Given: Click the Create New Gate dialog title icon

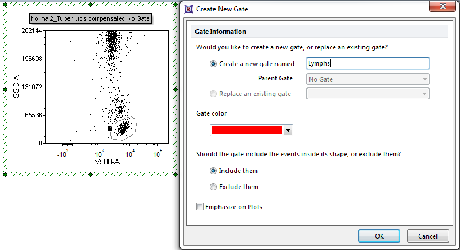Looking at the screenshot, I should pos(189,9).
